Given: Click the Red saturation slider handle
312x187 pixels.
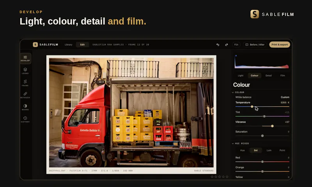Looking at the screenshot, I should [262, 162].
